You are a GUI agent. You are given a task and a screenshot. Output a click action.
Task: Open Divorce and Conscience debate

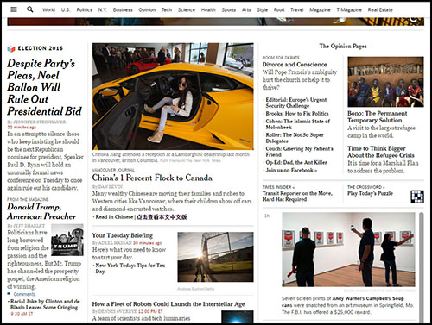pos(295,65)
